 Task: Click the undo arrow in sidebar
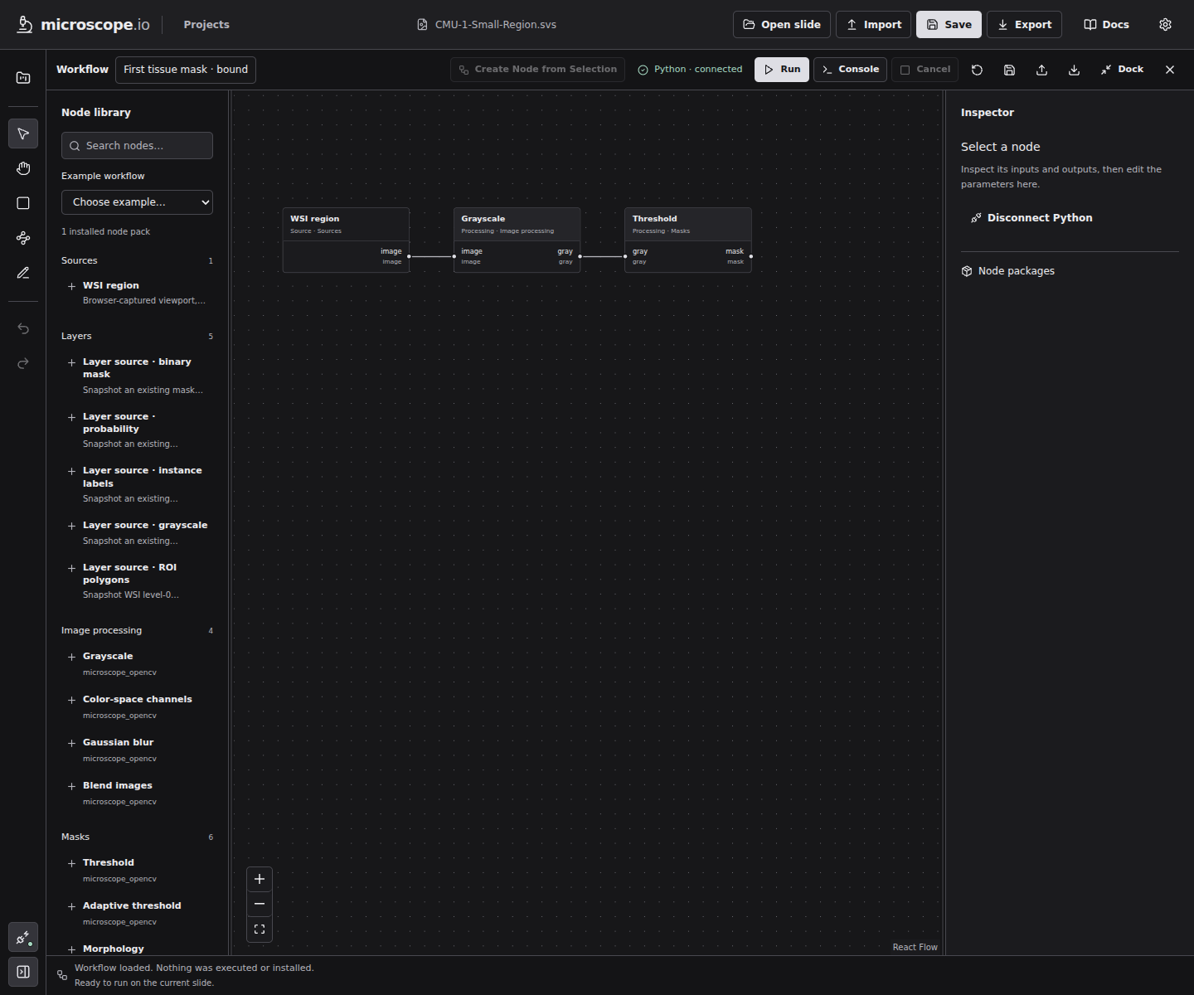coord(23,328)
